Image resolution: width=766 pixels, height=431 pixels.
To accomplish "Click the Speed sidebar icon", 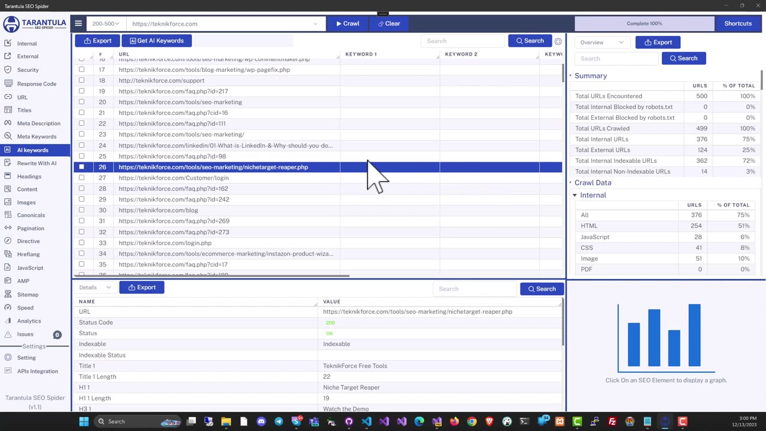I will (x=8, y=308).
